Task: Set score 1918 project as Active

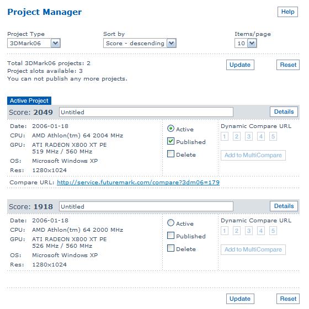Action: click(x=171, y=223)
